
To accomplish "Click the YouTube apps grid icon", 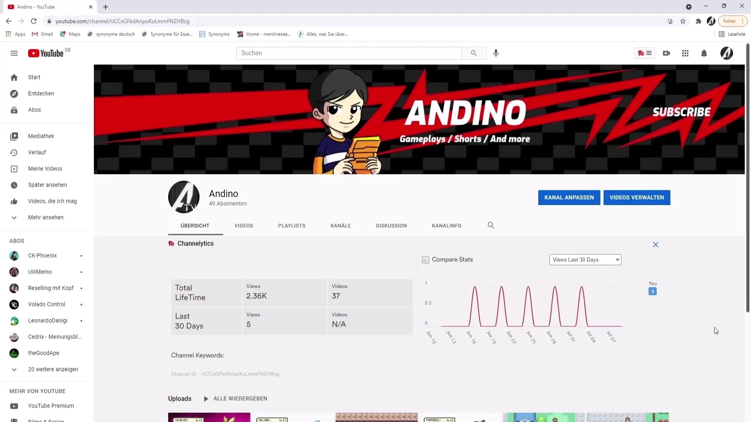I will click(x=685, y=53).
